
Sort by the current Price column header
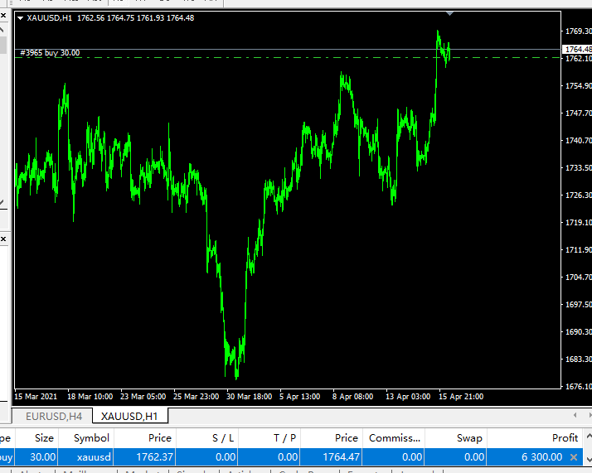[332, 438]
